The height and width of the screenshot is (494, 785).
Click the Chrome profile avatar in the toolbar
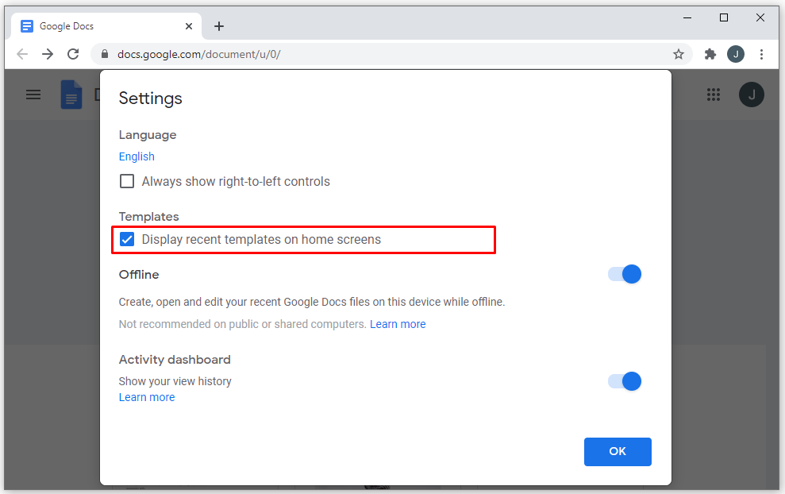[736, 54]
